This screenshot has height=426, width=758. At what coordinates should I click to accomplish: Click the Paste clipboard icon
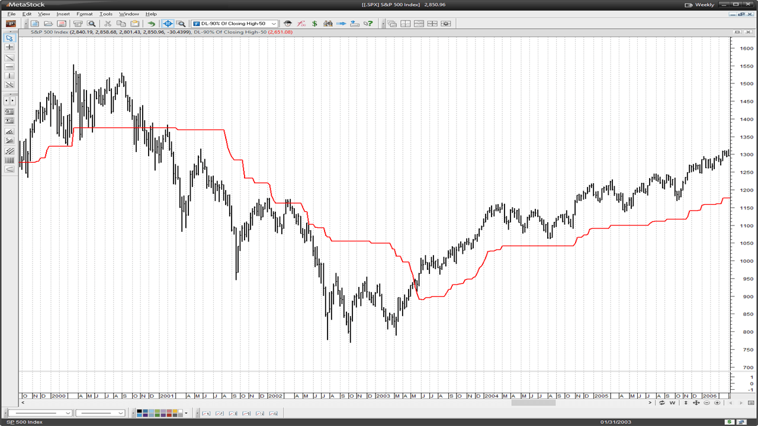pos(134,24)
